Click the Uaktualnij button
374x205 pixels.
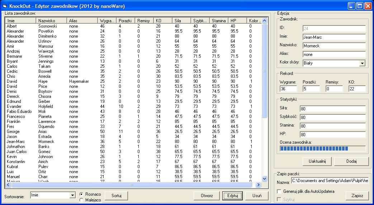[x=317, y=161]
